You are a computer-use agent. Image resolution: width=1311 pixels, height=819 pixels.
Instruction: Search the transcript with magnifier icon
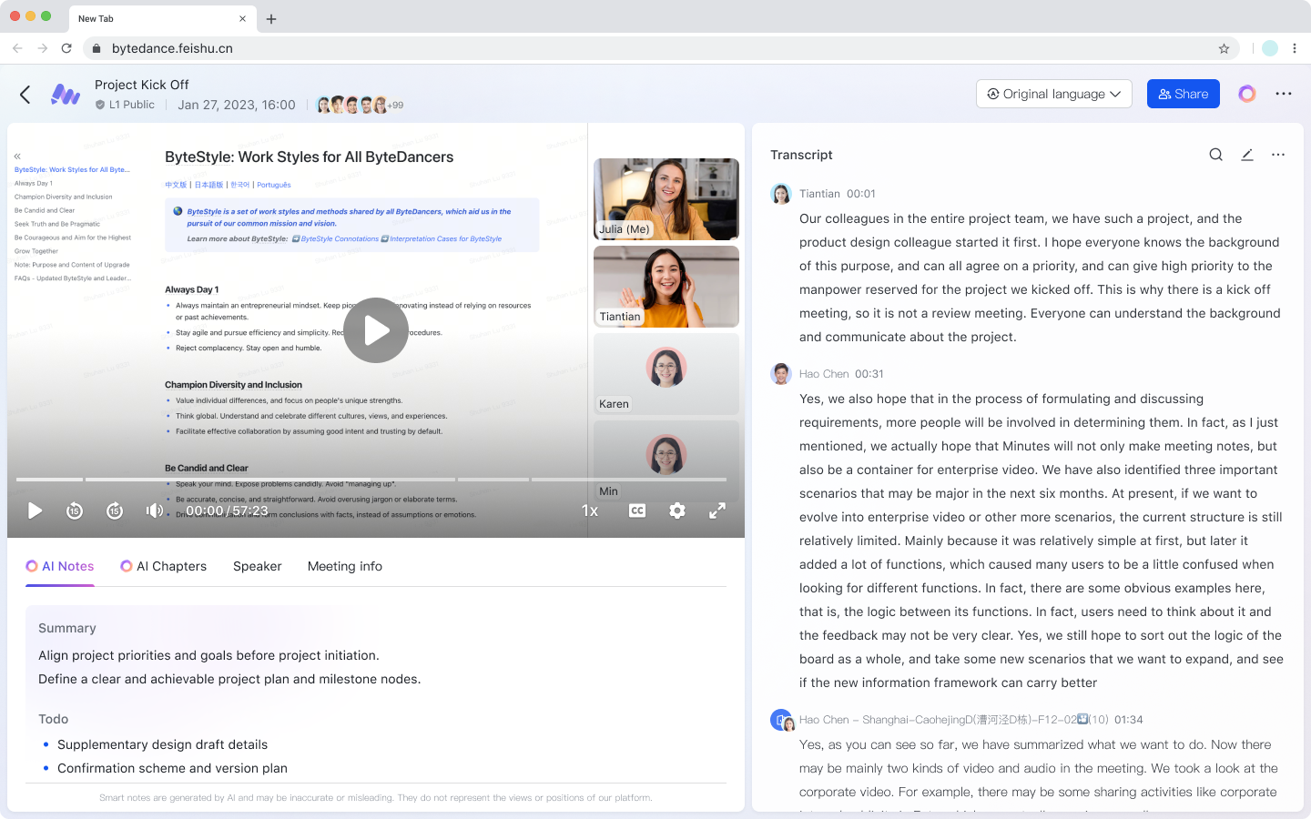pos(1215,155)
